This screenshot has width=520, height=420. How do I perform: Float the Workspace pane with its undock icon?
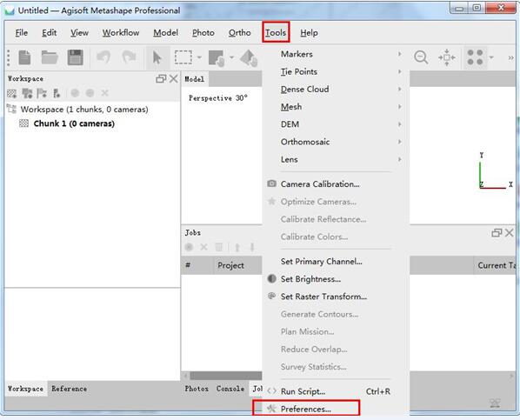click(161, 78)
